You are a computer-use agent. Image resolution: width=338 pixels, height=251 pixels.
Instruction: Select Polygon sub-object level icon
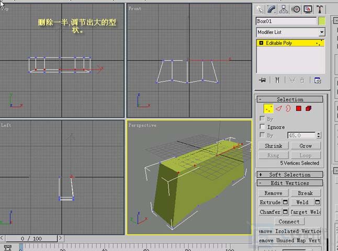(299, 108)
